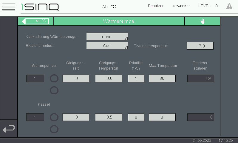238x143 pixels.
Task: Expand the Bivalenzmodus dropdown
Action: click(107, 46)
